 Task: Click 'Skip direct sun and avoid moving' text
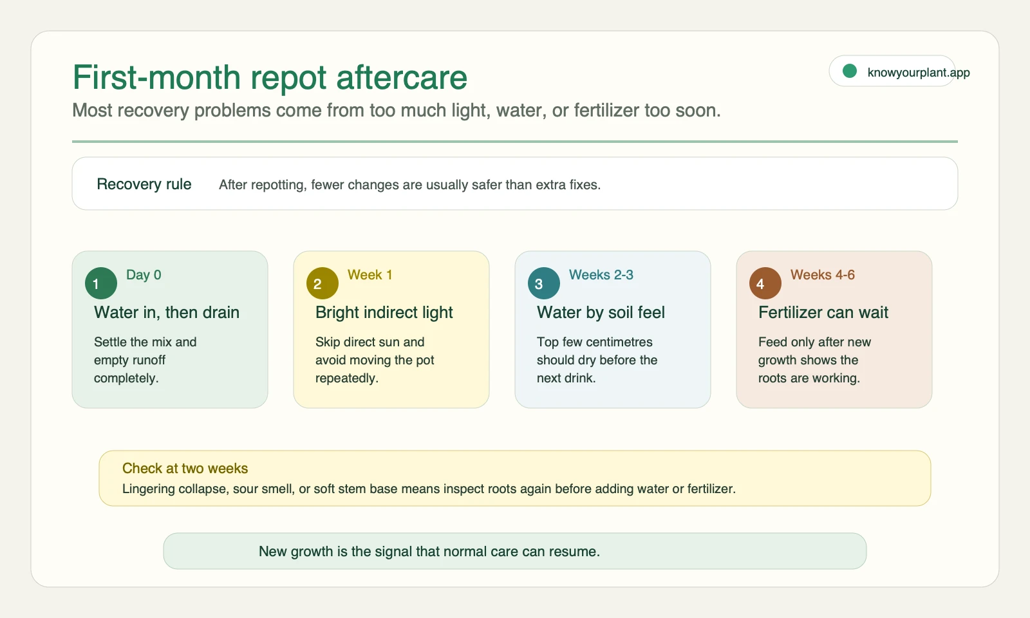pos(375,360)
